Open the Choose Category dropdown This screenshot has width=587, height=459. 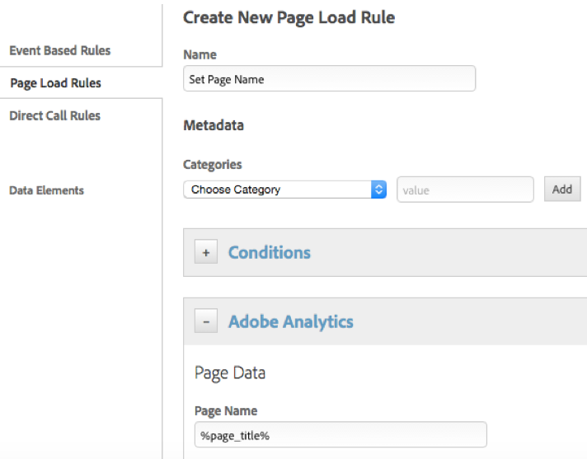(277, 190)
